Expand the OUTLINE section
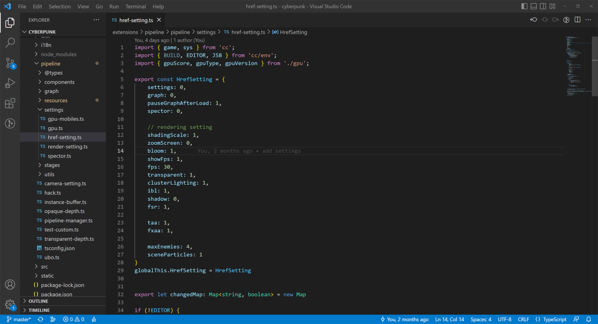The height and width of the screenshot is (324, 598). click(38, 301)
